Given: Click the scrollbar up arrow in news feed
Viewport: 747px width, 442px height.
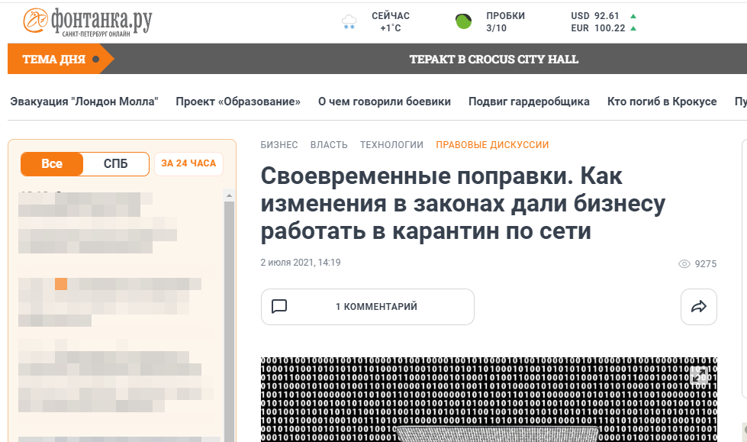Looking at the screenshot, I should click(229, 195).
